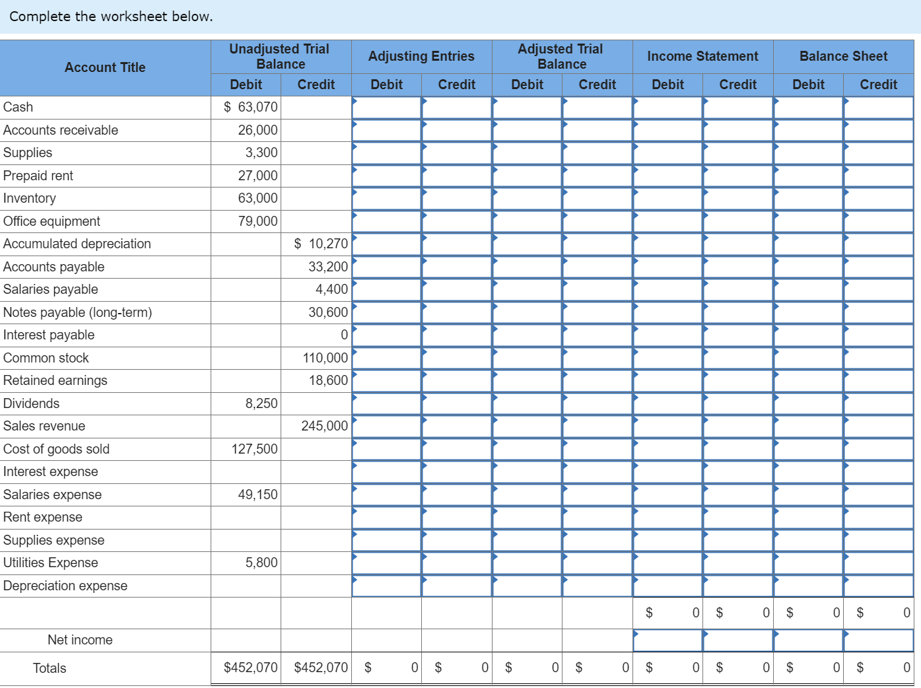Click Accounts receivable Adjusted Trial Balance Debit cell
This screenshot has height=688, width=921.
[x=527, y=130]
